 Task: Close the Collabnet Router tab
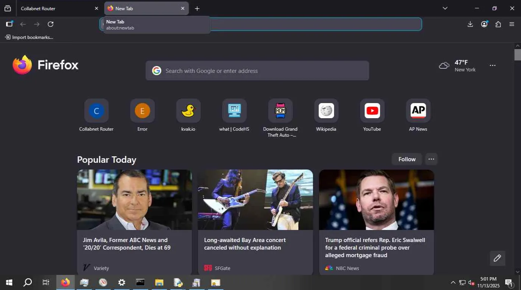pyautogui.click(x=96, y=8)
